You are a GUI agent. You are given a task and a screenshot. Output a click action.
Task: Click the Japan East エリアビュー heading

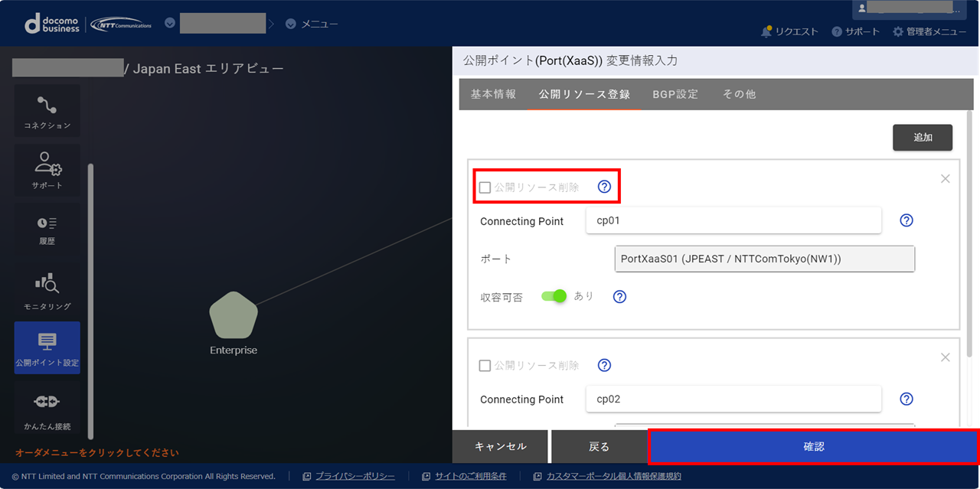(208, 69)
